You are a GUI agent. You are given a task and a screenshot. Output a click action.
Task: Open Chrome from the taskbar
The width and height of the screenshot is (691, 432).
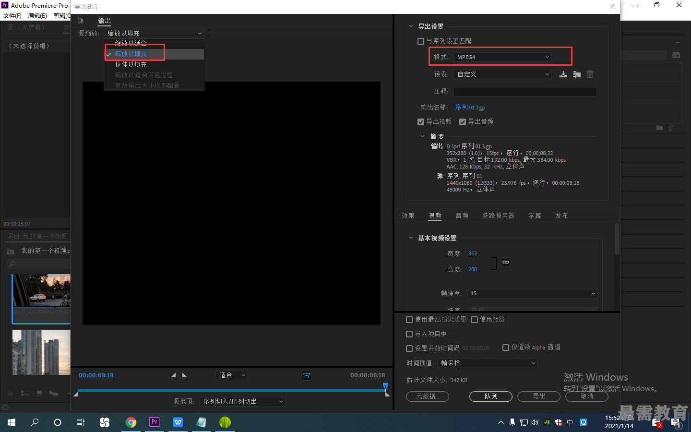pyautogui.click(x=131, y=422)
